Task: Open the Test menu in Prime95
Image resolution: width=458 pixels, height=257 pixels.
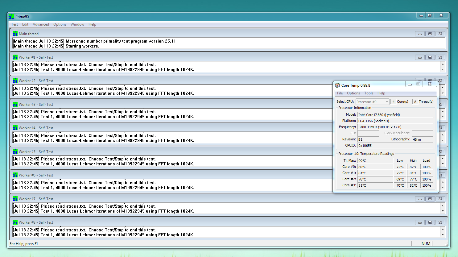Action: click(x=14, y=24)
